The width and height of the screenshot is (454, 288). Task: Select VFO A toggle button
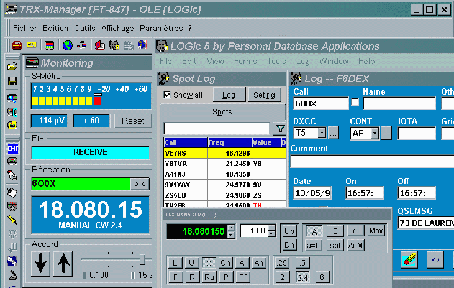[x=314, y=231]
